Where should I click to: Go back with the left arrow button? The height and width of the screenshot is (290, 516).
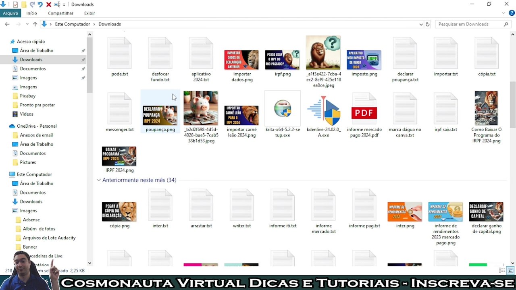click(x=7, y=24)
